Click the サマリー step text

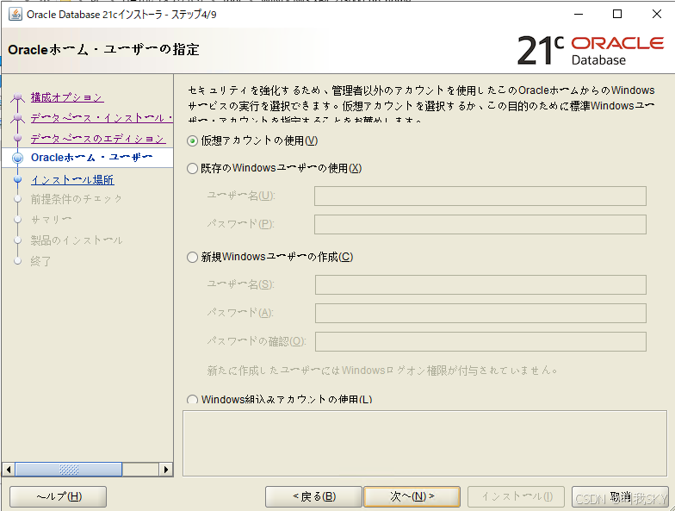[51, 220]
